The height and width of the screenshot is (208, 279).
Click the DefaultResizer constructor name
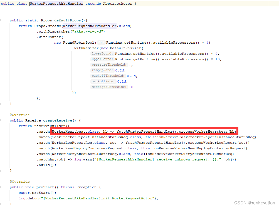coord(125,48)
